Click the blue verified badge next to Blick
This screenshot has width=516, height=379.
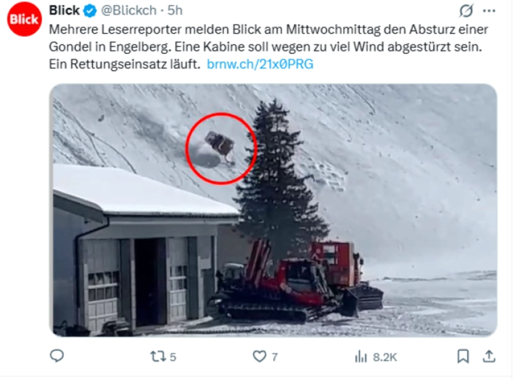90,11
